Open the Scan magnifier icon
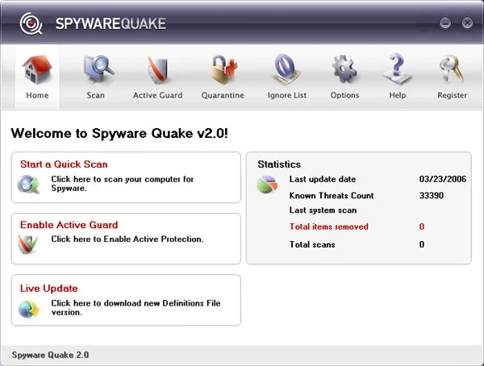The height and width of the screenshot is (366, 484). tap(96, 69)
